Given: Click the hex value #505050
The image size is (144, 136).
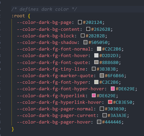Looking at the screenshot, I should pyautogui.click(x=98, y=43).
